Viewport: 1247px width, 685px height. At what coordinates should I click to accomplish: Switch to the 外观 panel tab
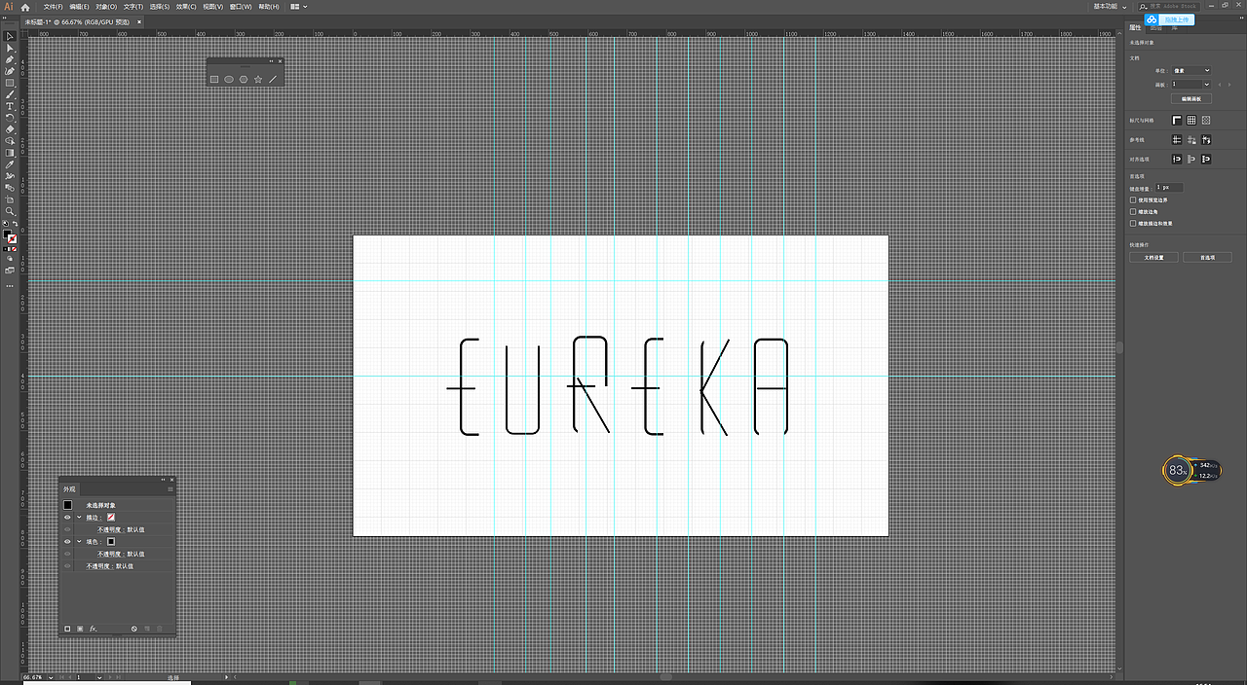pyautogui.click(x=69, y=487)
